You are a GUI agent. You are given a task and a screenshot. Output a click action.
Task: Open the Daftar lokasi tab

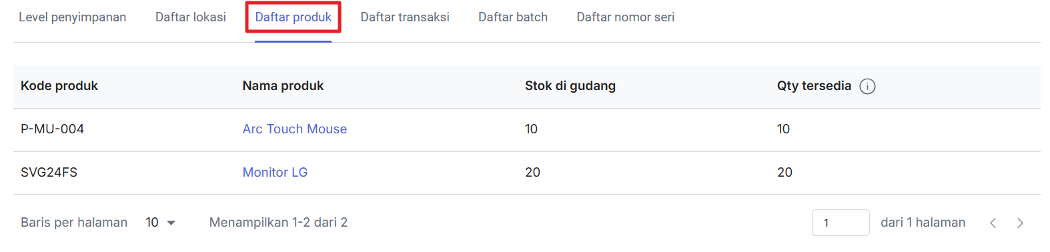tap(191, 17)
